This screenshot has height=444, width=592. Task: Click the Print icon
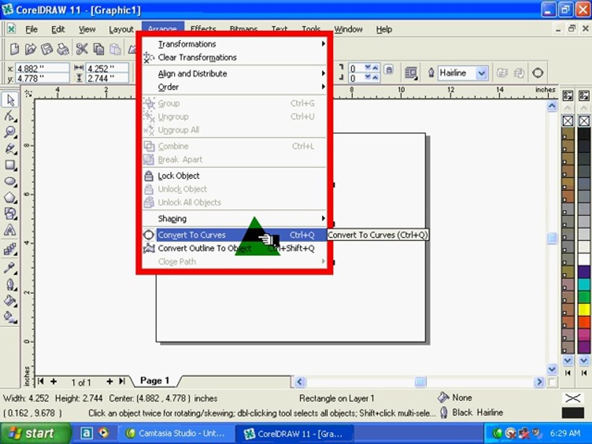tap(63, 49)
